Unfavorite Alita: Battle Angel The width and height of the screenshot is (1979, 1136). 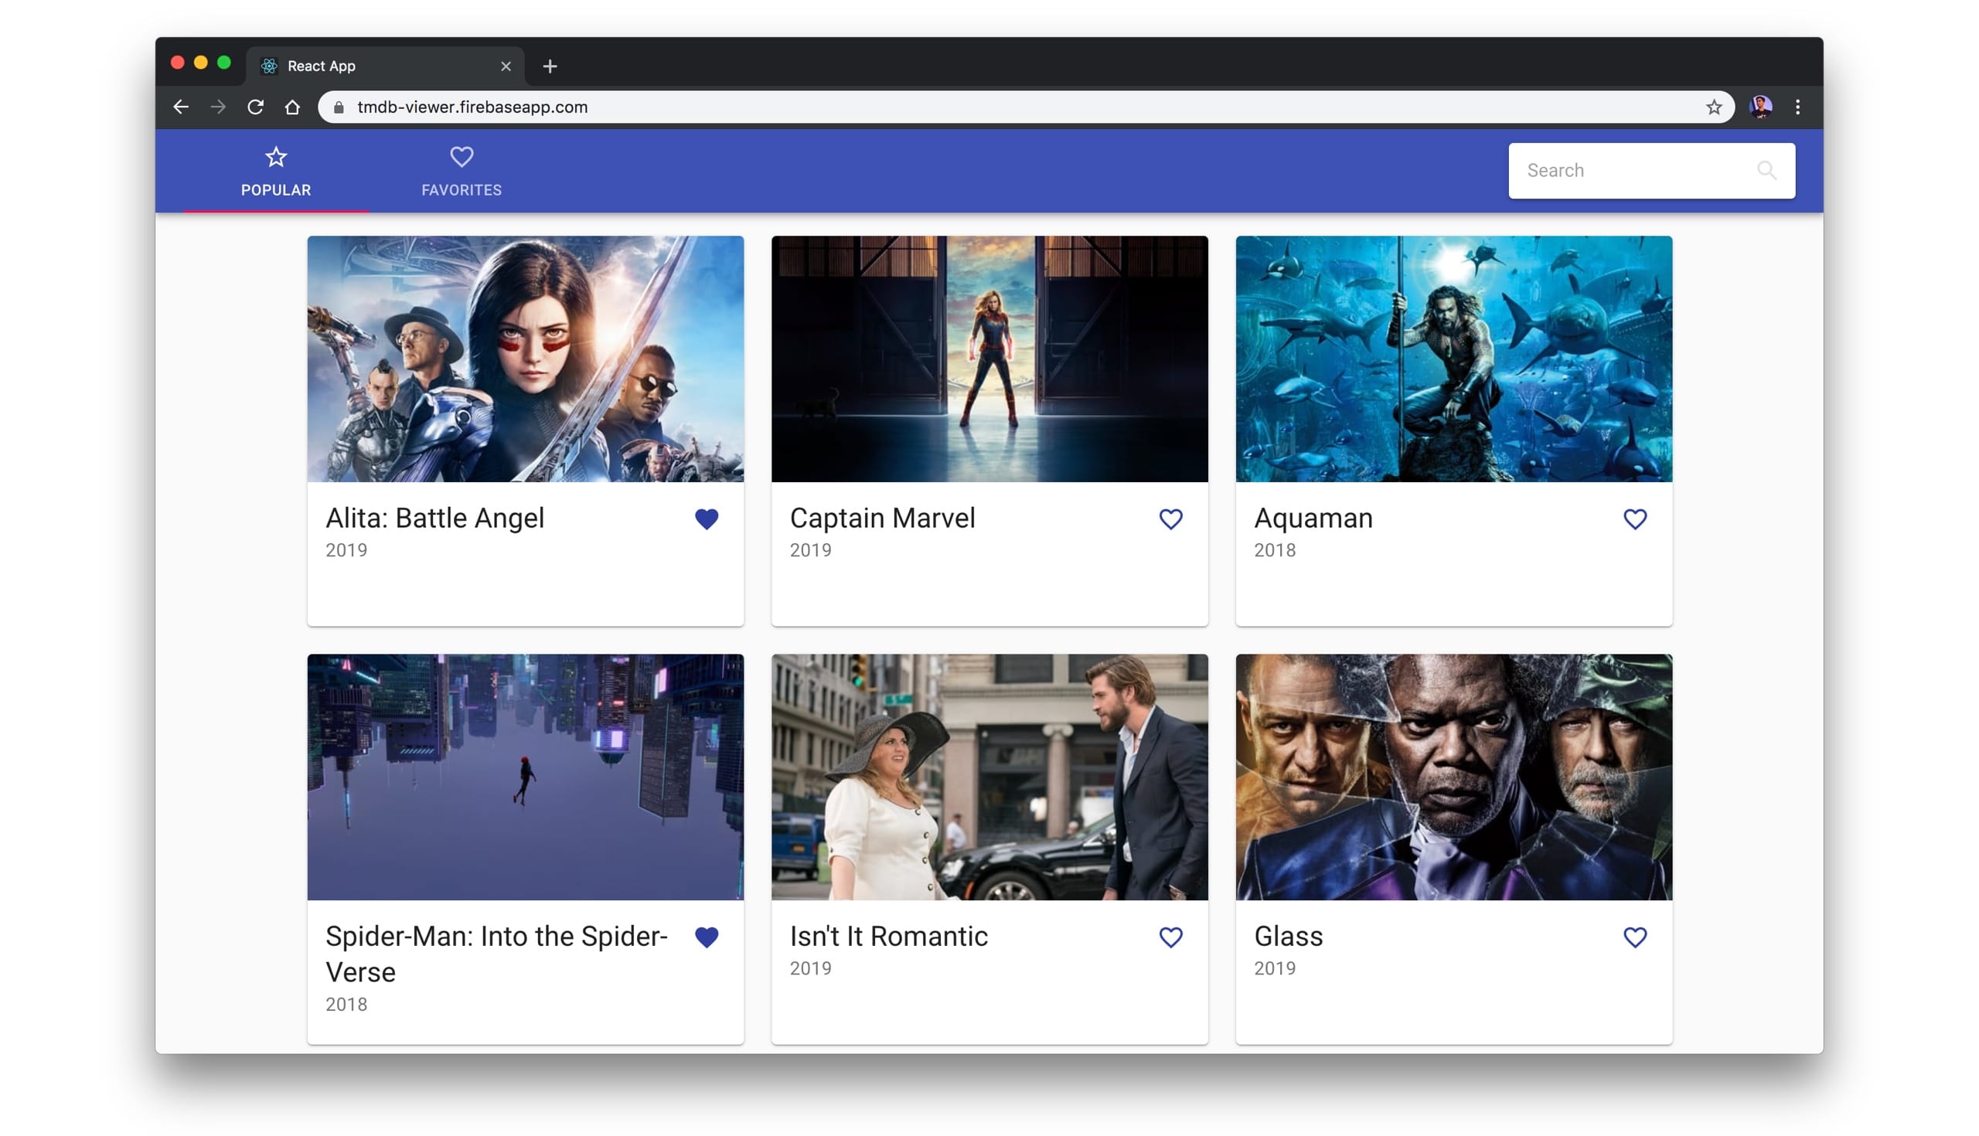click(x=707, y=519)
